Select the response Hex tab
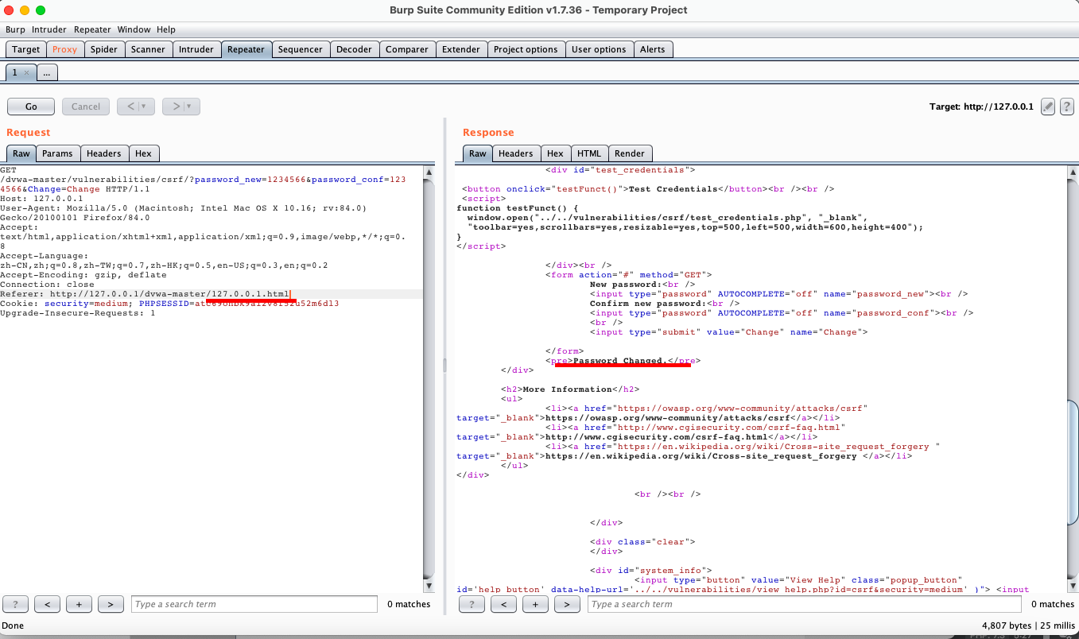 coord(556,153)
